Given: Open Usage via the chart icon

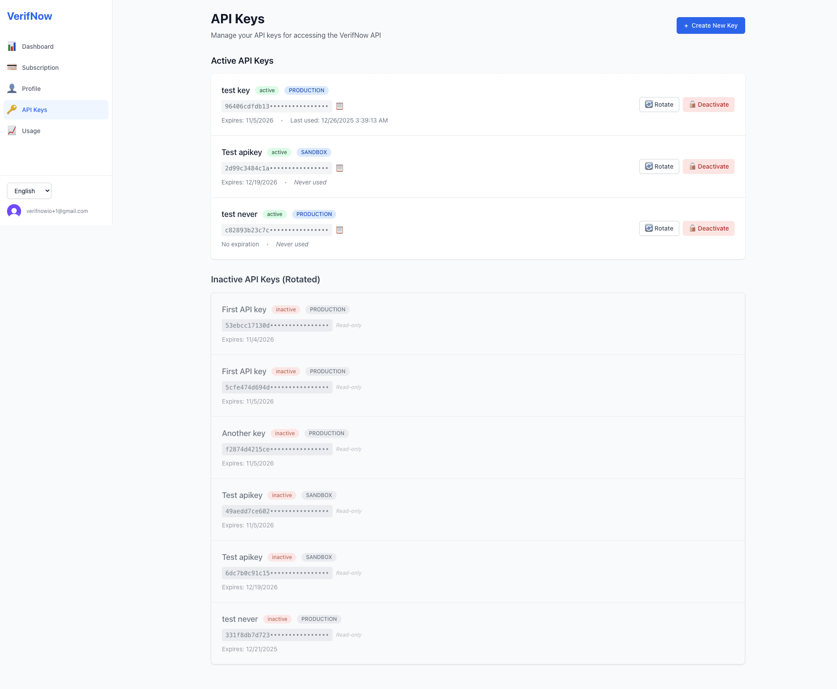Looking at the screenshot, I should coord(12,130).
